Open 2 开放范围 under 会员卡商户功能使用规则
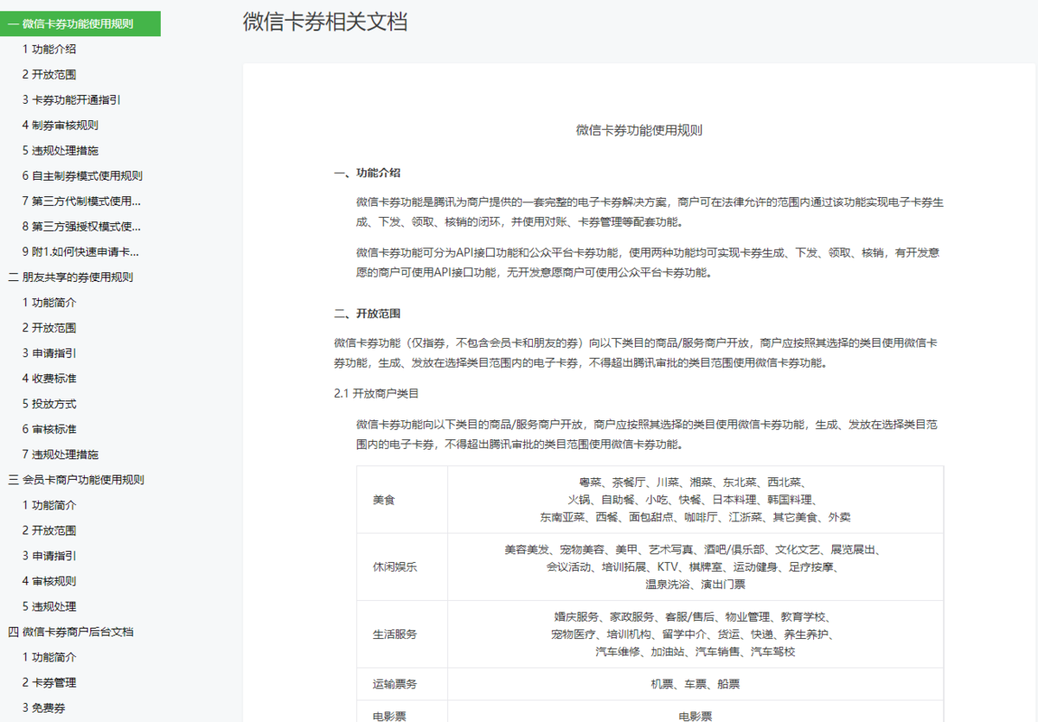This screenshot has height=722, width=1038. (x=49, y=530)
